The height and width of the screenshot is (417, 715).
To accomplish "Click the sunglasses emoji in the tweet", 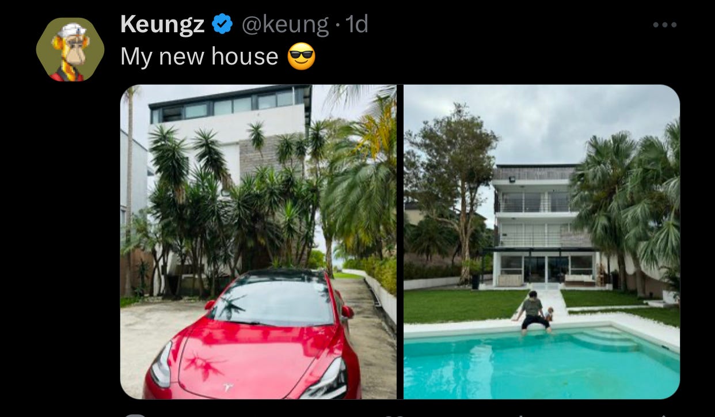I will pyautogui.click(x=301, y=56).
